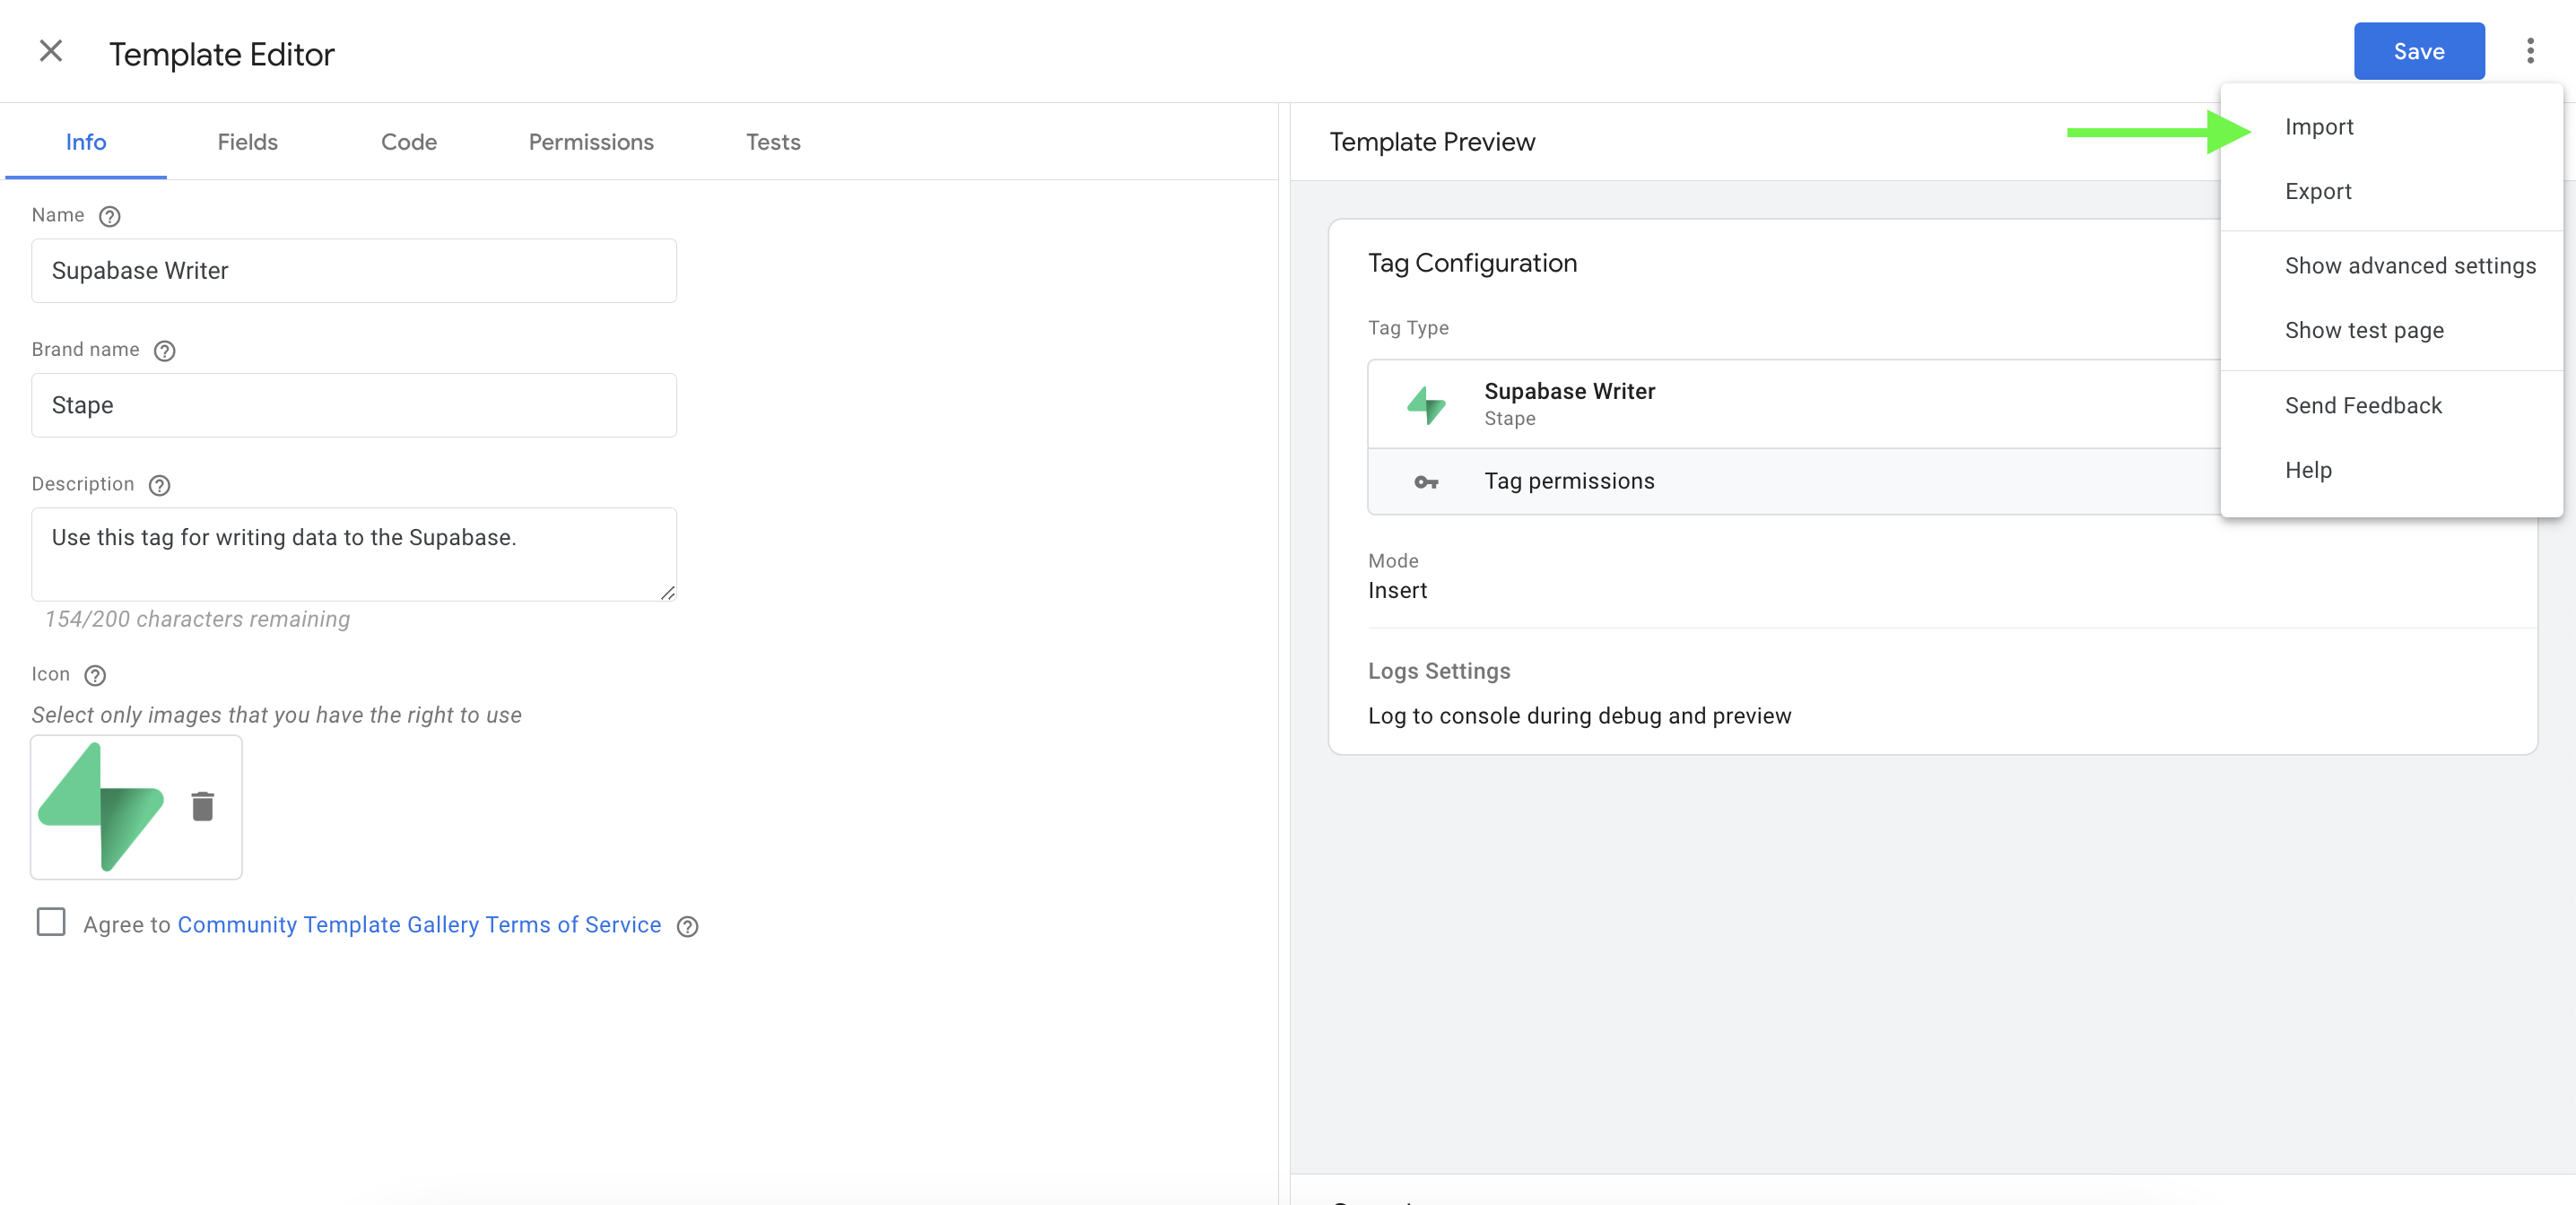Expand the Tag permissions row

(x=1793, y=482)
